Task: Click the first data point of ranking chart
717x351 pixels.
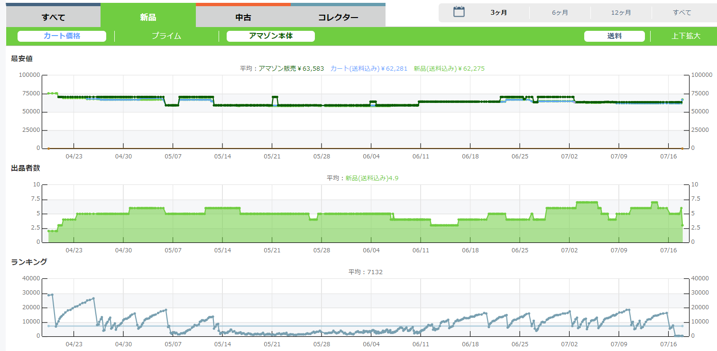Action: tap(48, 295)
